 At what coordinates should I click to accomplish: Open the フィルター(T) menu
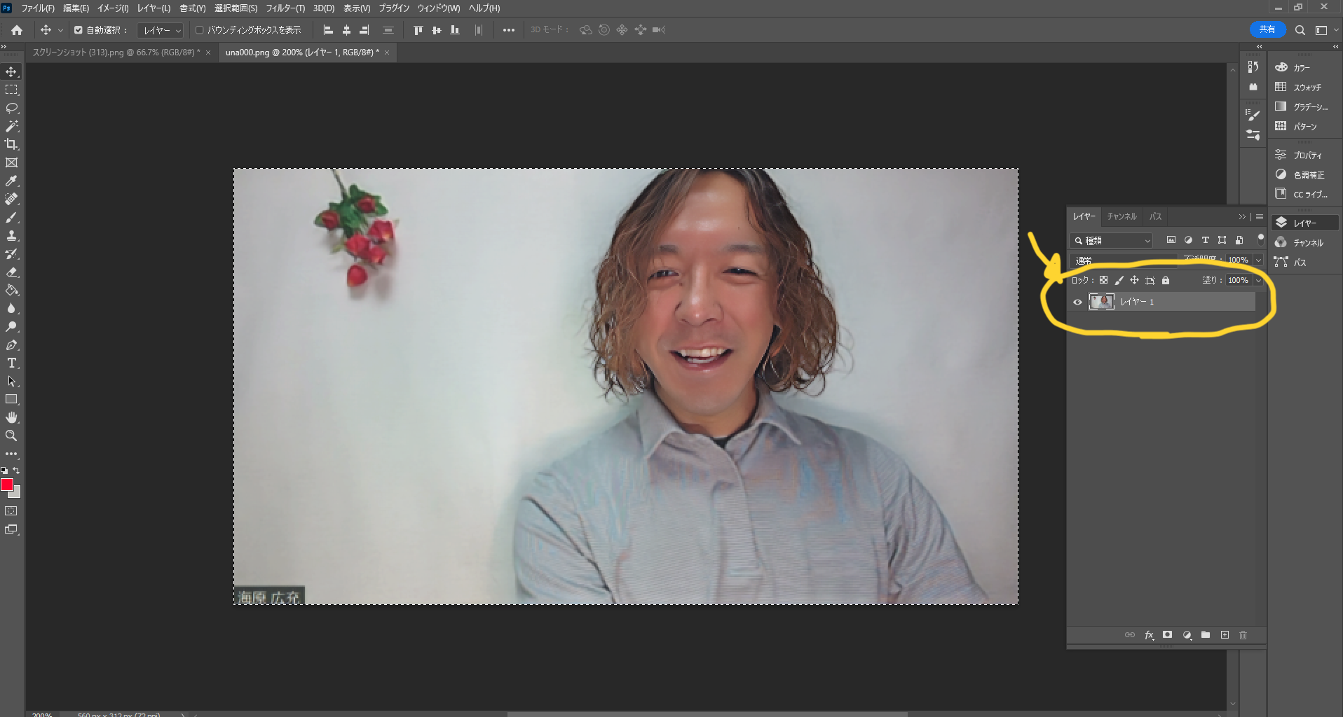285,8
